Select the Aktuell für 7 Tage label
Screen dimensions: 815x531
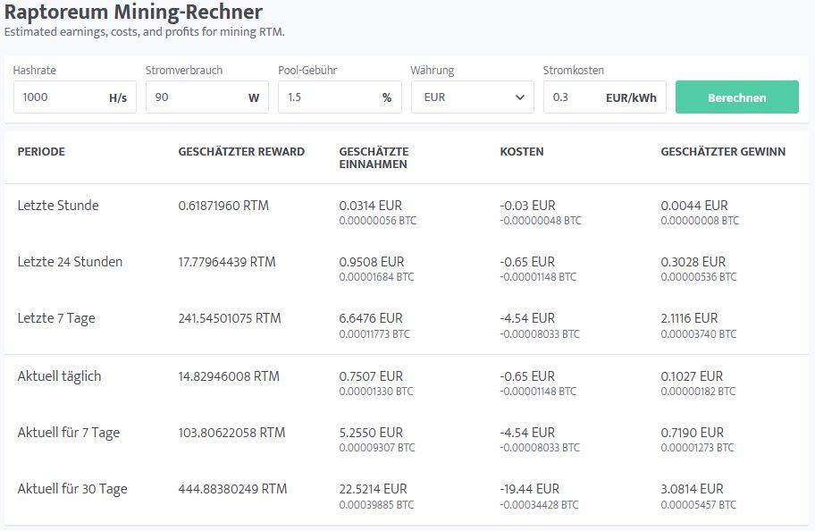(69, 433)
